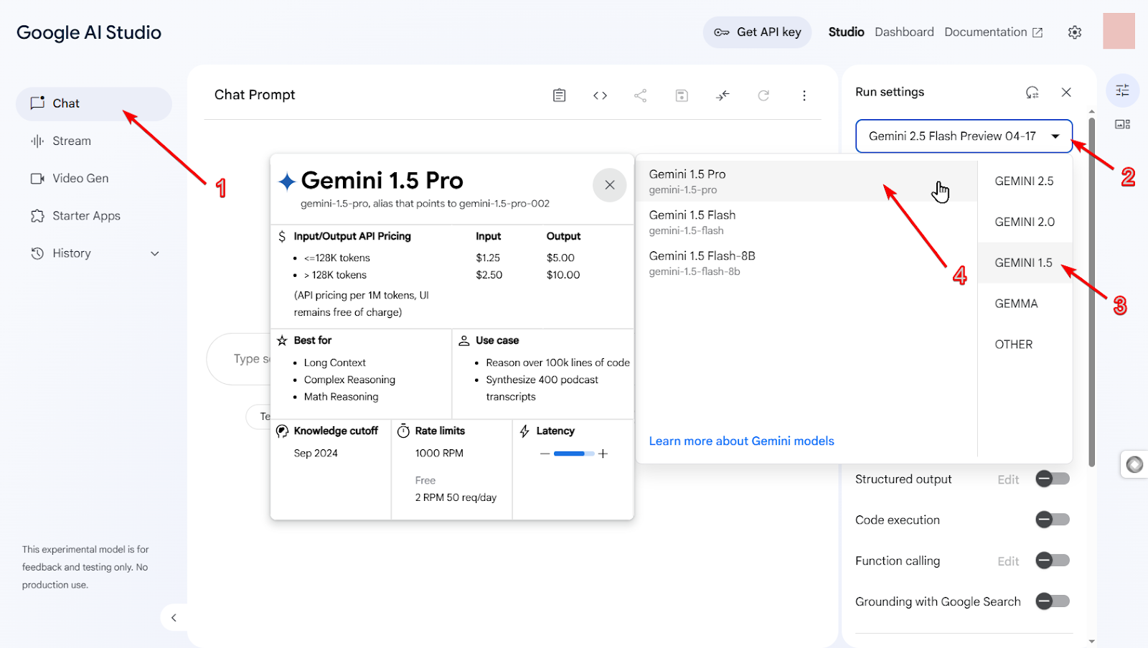Expand the History chevron

pos(155,253)
